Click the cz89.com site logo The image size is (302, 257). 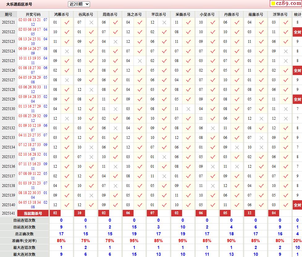point(285,4)
